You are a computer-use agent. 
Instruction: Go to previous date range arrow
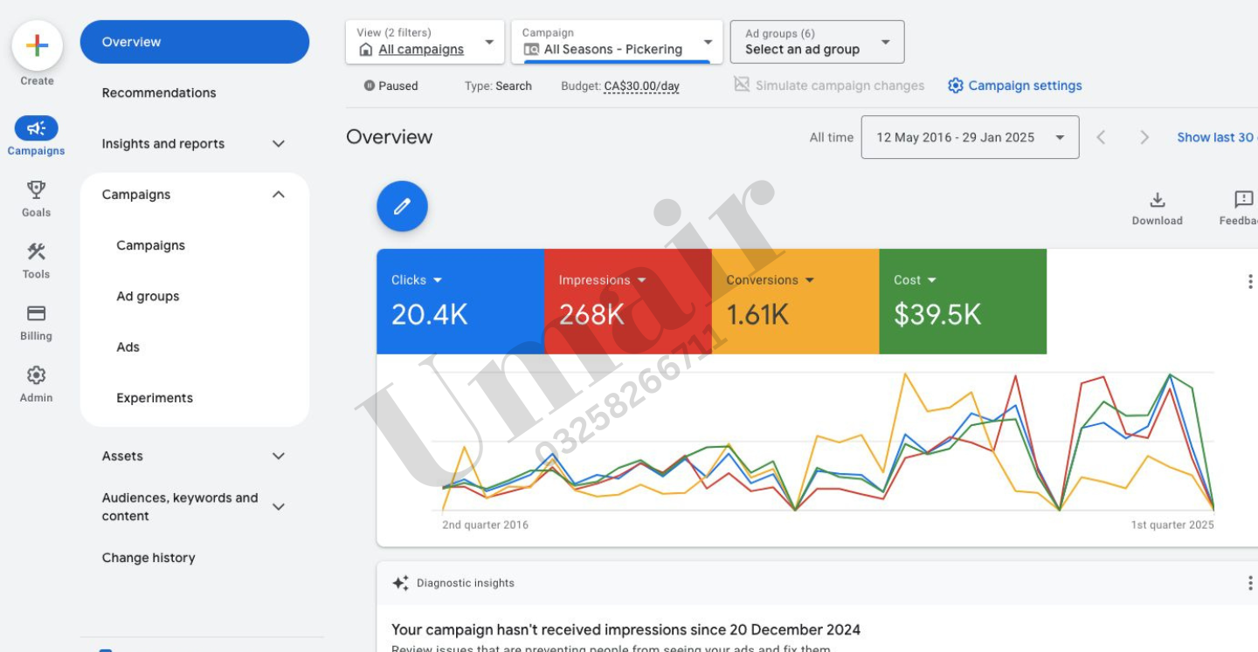[1102, 137]
